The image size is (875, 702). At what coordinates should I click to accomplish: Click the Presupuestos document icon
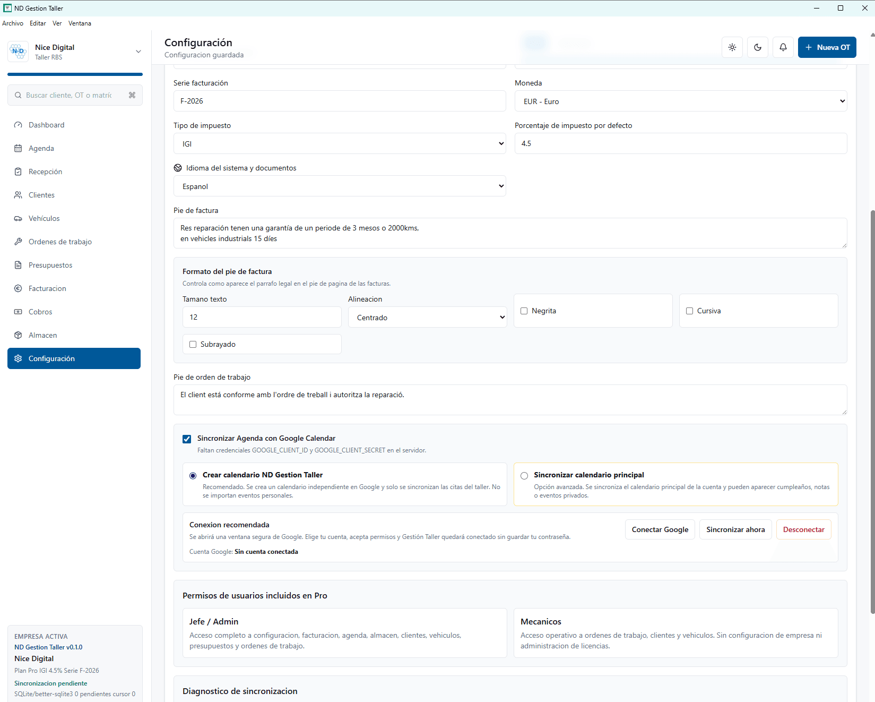click(18, 265)
